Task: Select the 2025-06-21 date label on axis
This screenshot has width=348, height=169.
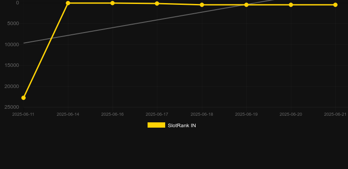Action: 335,114
